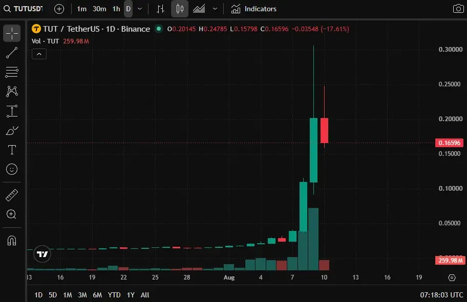Image resolution: width=467 pixels, height=302 pixels.
Task: Select the zoom in tool
Action: (12, 214)
